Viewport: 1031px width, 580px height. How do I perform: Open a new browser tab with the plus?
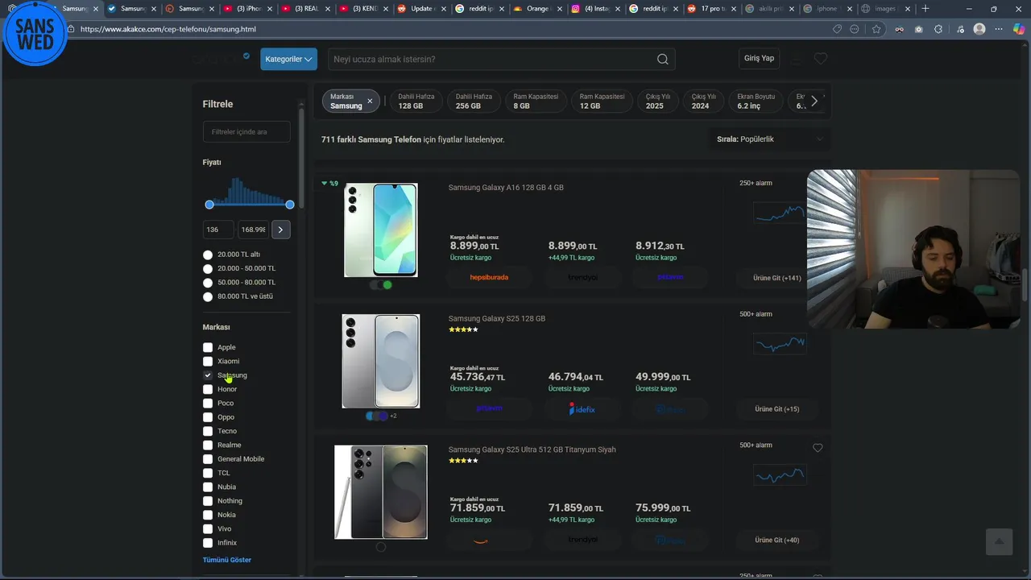click(925, 9)
